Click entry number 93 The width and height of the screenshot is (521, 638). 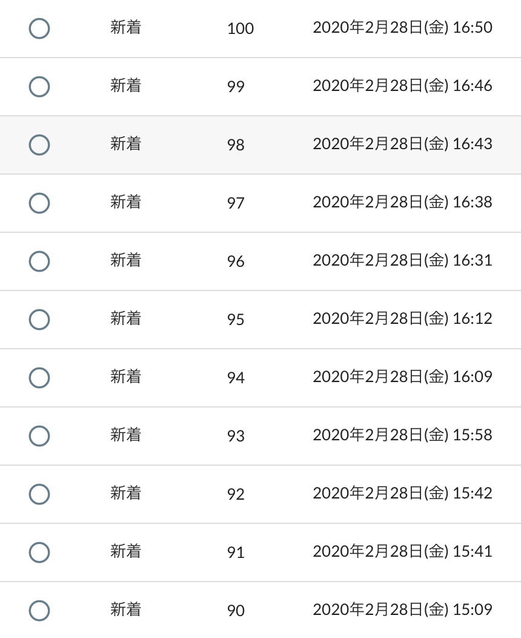tap(236, 436)
